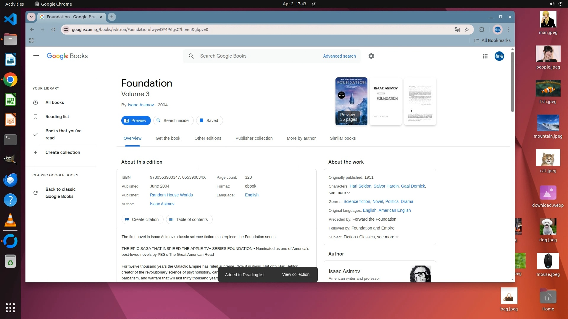Open the Google Books hamburger menu
Screen dimensions: 568x319
36,56
